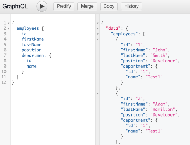Click the "2" employee id value
This screenshot has width=190, height=145.
[139, 98]
